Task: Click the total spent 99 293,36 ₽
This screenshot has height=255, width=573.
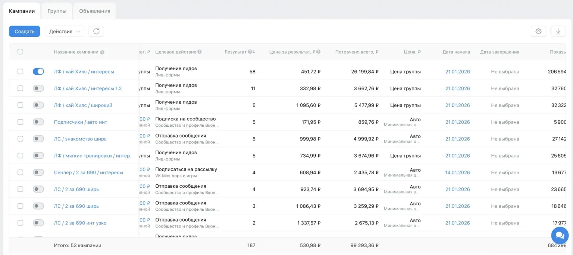Action: [x=365, y=245]
